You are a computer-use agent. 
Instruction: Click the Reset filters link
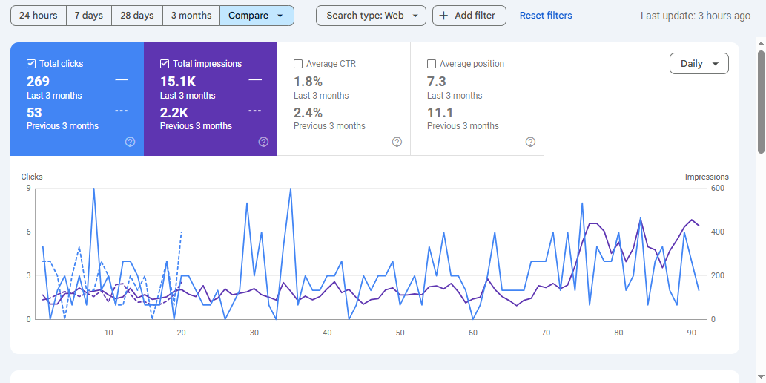pyautogui.click(x=546, y=16)
